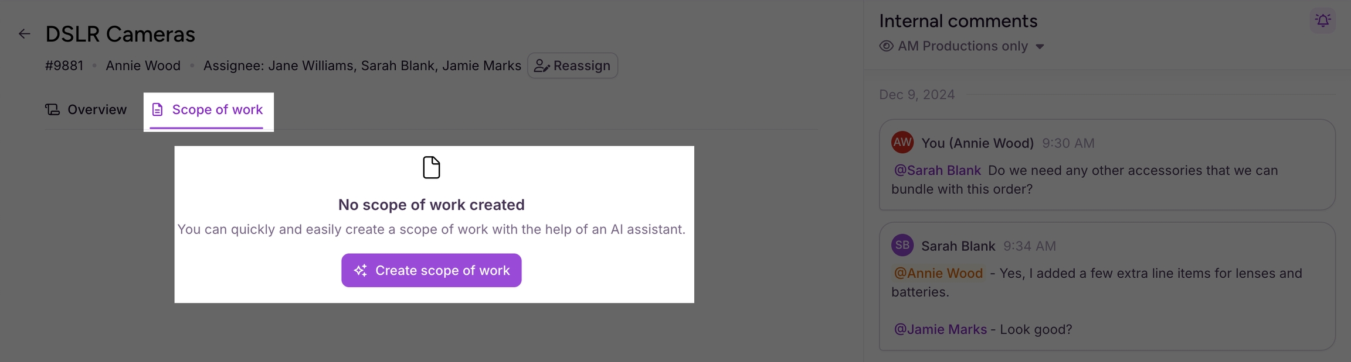This screenshot has width=1351, height=362.
Task: Click the 9:34 AM comment timestamp
Action: click(1029, 246)
